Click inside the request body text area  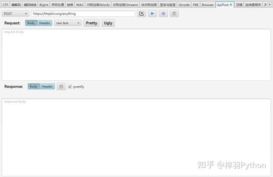[136, 54]
